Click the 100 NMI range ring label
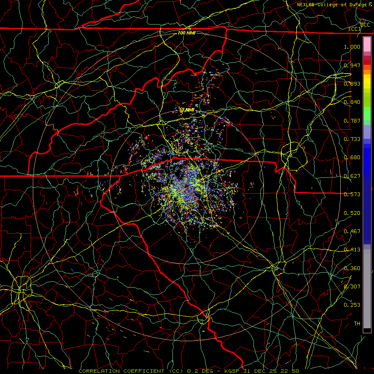374x374 pixels. pos(187,33)
